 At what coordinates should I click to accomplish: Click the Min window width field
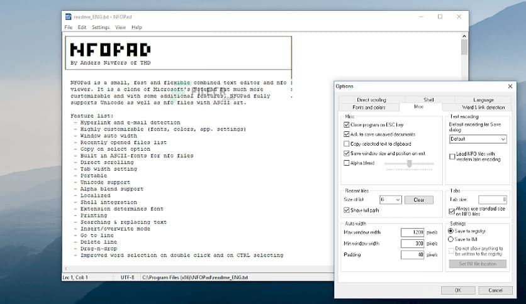413,244
